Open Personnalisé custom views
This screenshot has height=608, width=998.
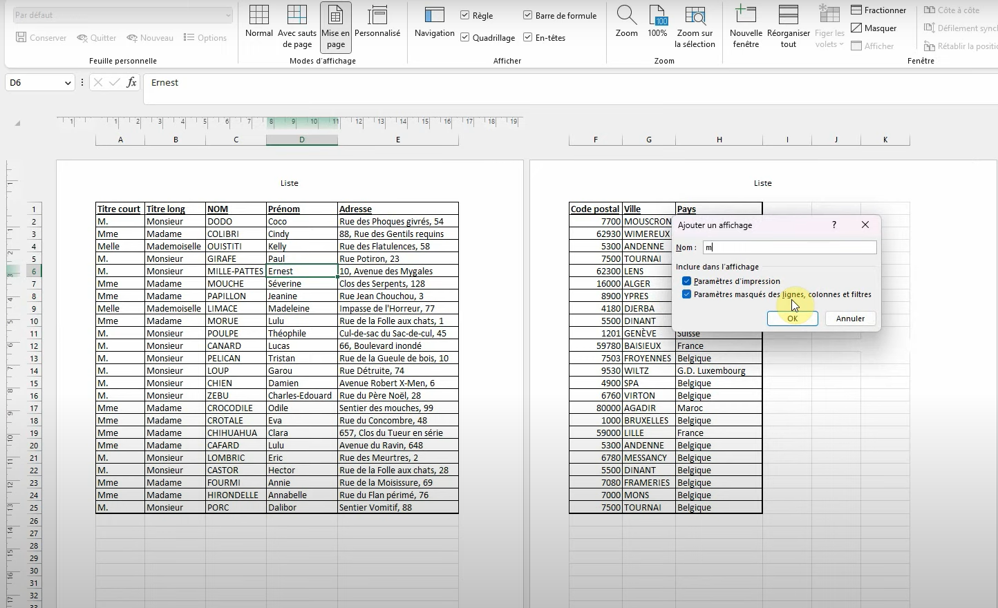point(377,22)
